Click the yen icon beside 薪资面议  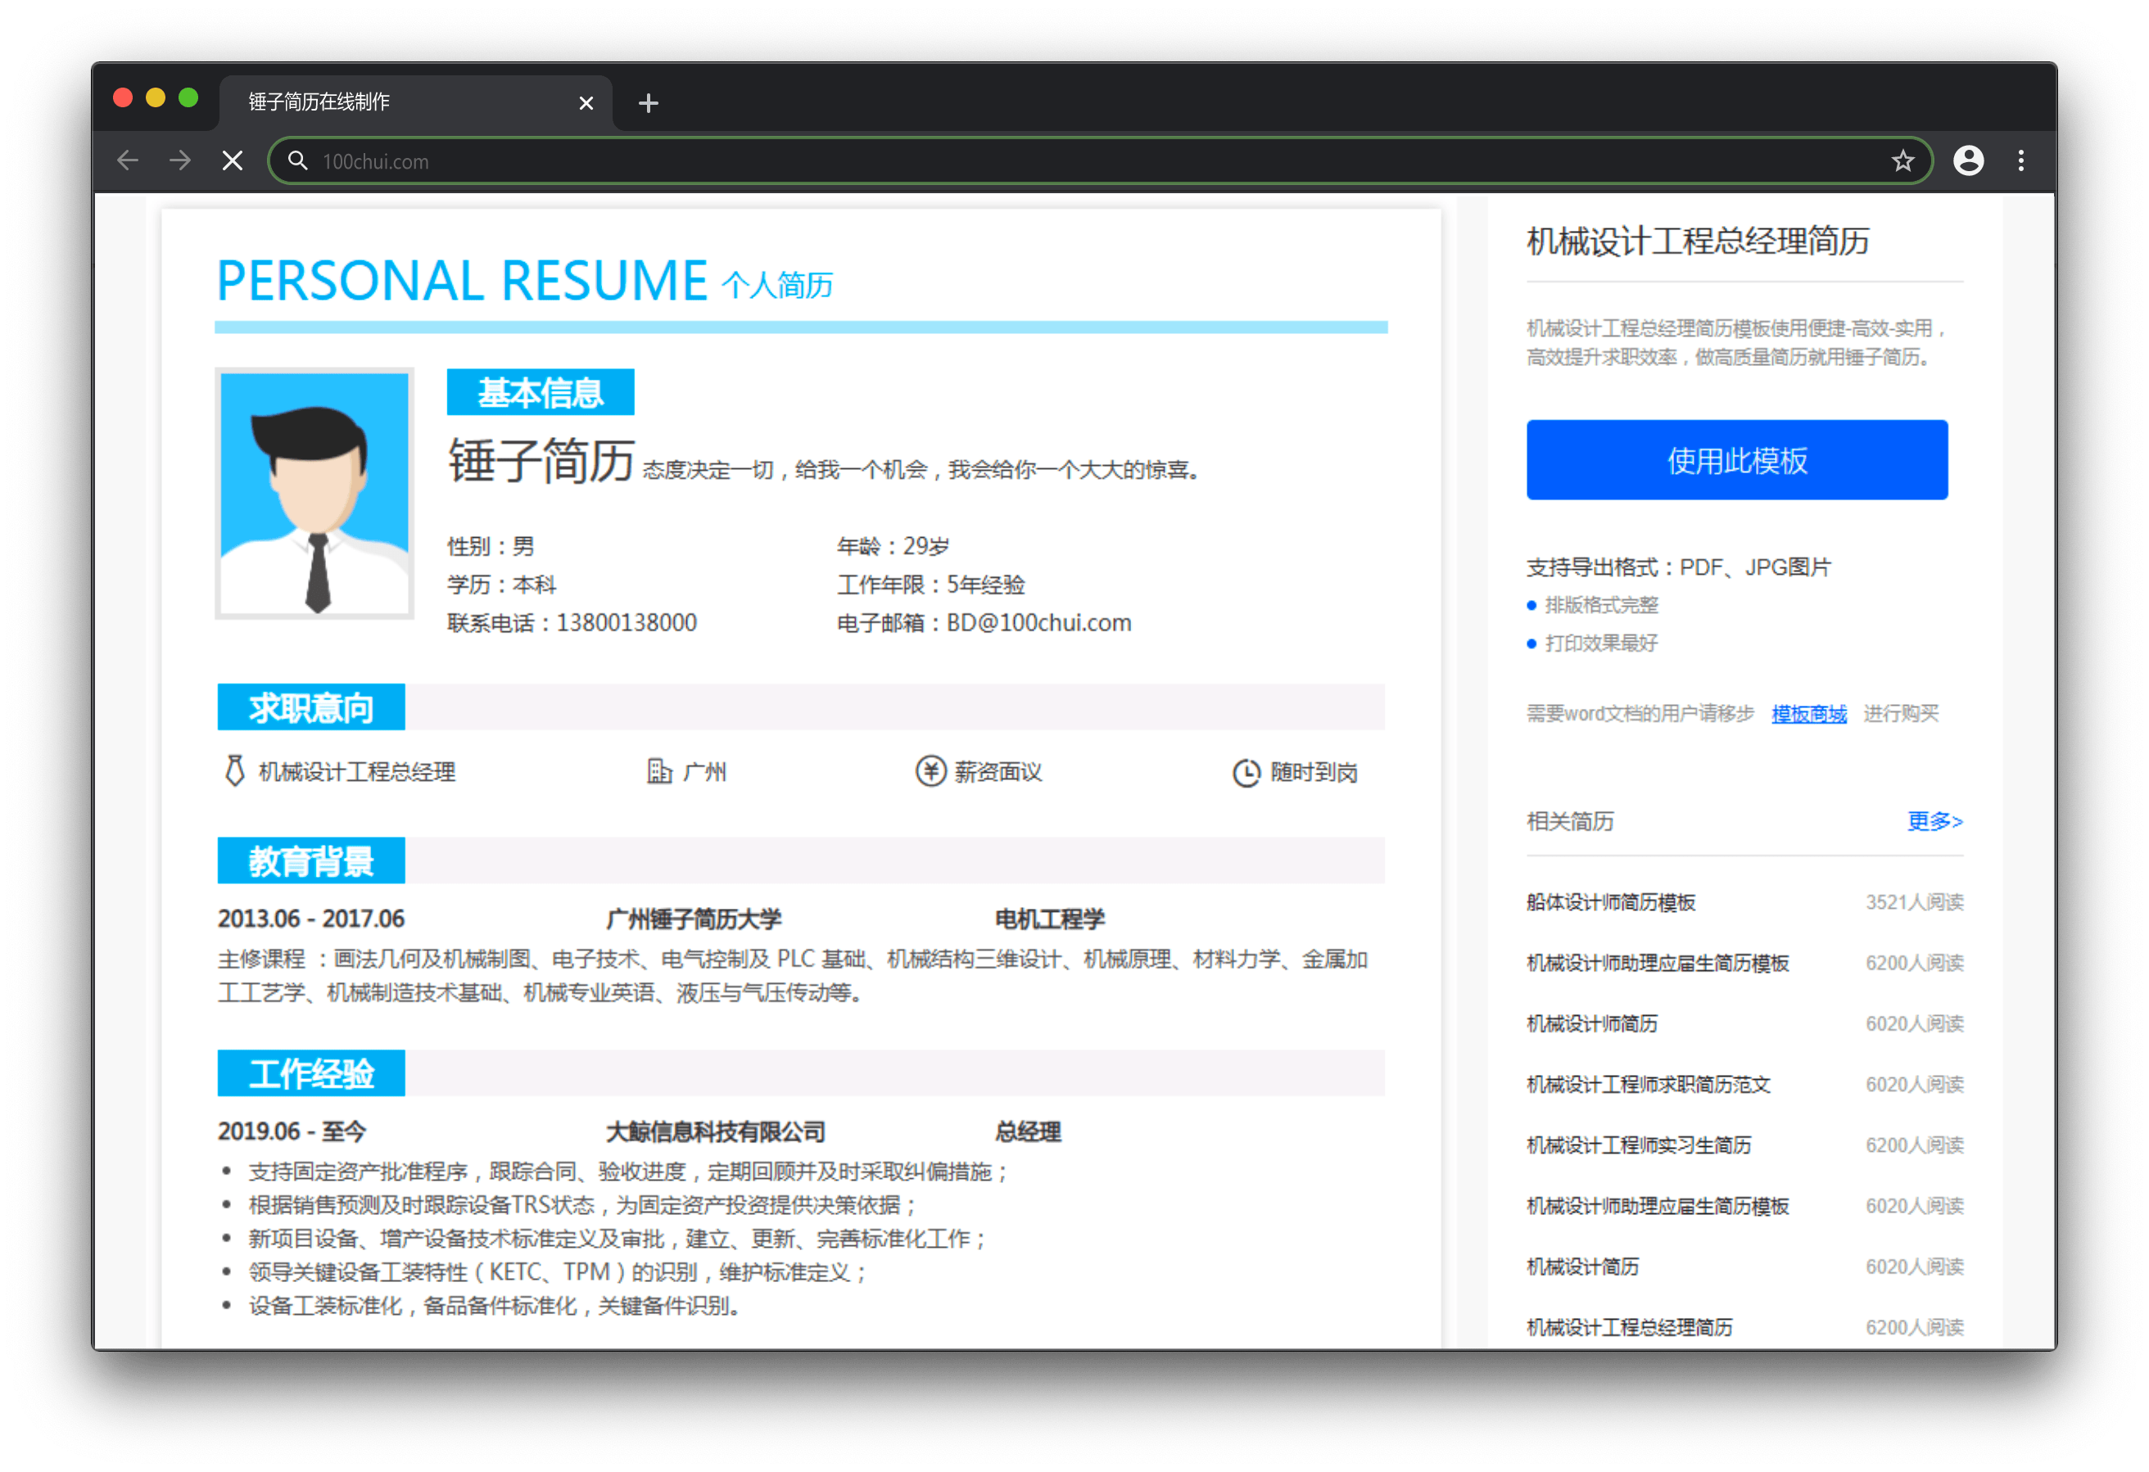point(930,771)
